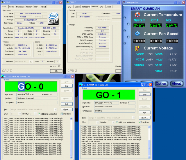Open Mainboard tab in second CPU-Z window
186x160 pixels.
coord(86,7)
